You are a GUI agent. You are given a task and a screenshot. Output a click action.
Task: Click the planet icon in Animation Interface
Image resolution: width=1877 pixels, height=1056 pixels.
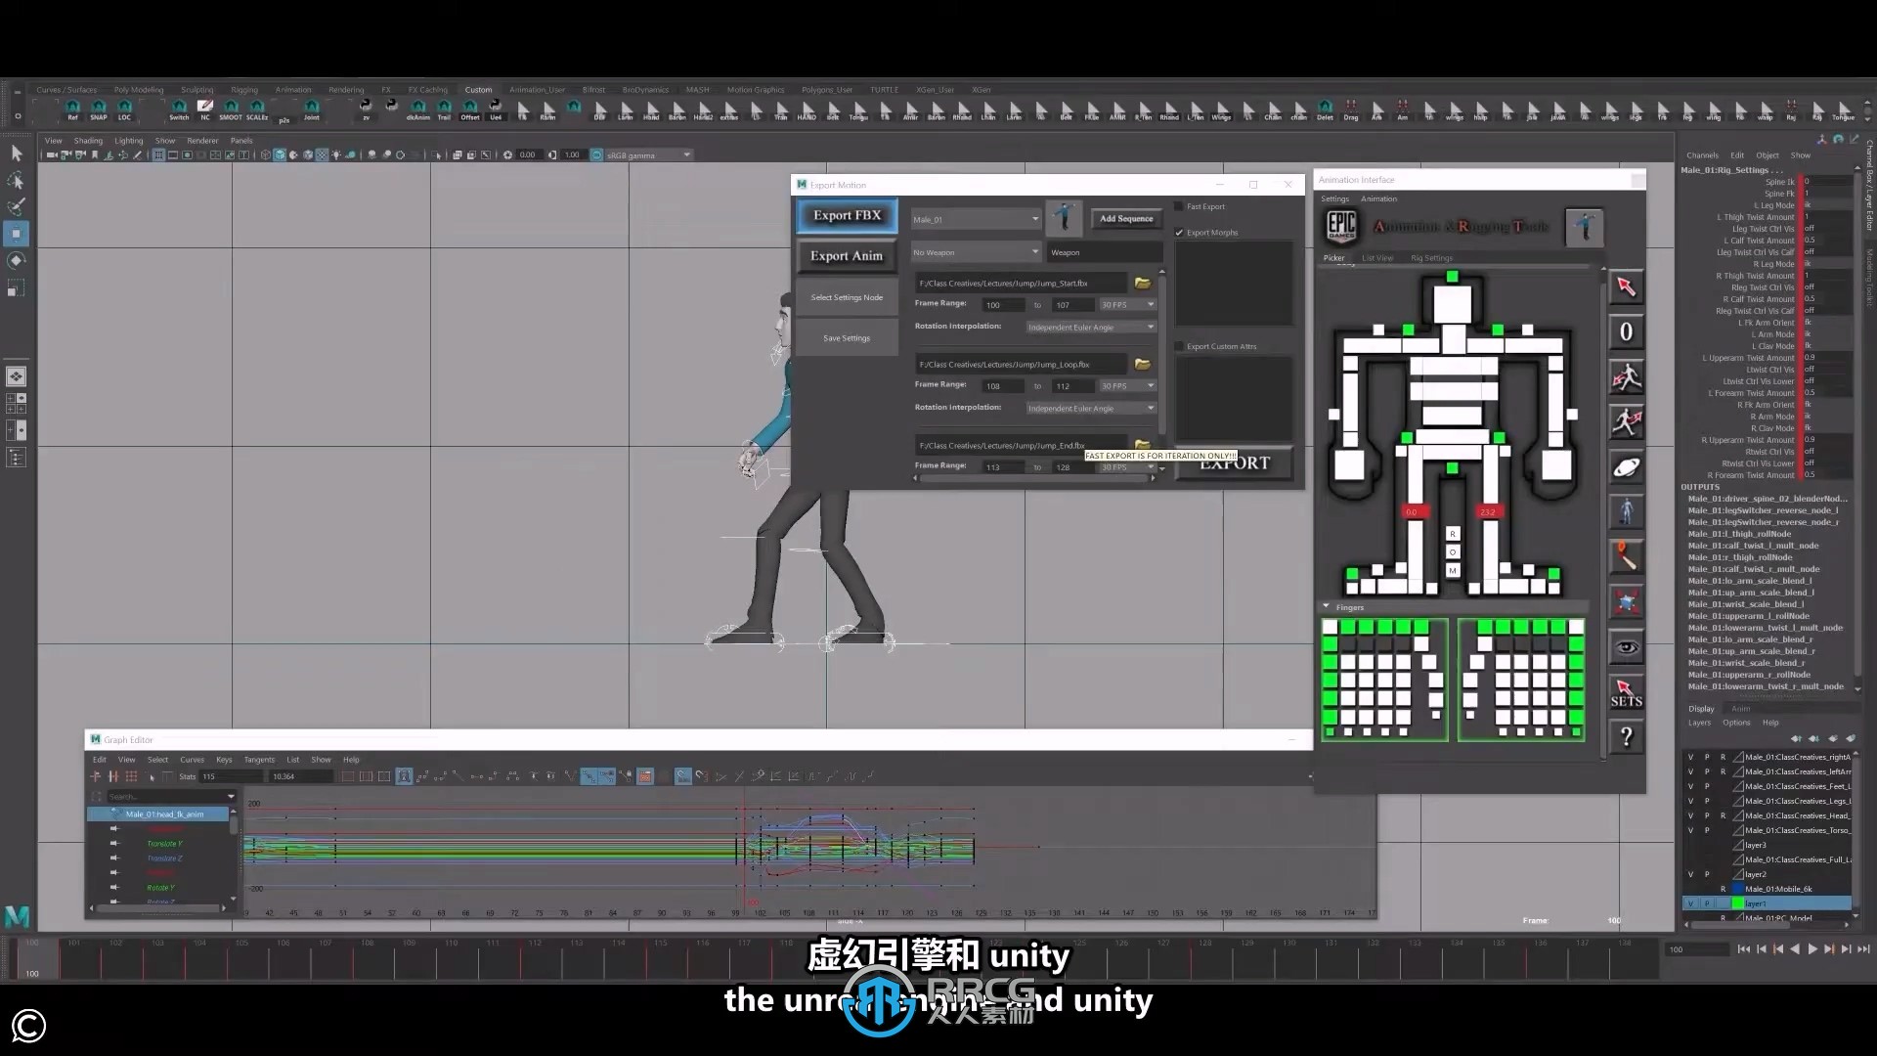tap(1626, 467)
